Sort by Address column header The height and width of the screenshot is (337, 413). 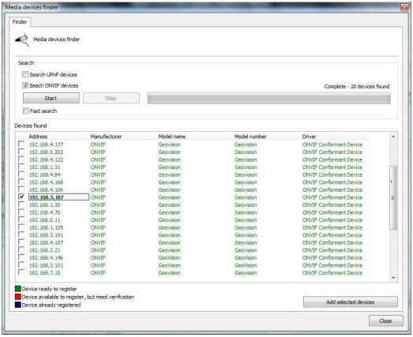coord(38,137)
